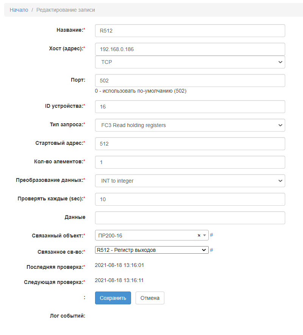Click the empty Данные field
This screenshot has height=335, width=303.
tap(190, 218)
